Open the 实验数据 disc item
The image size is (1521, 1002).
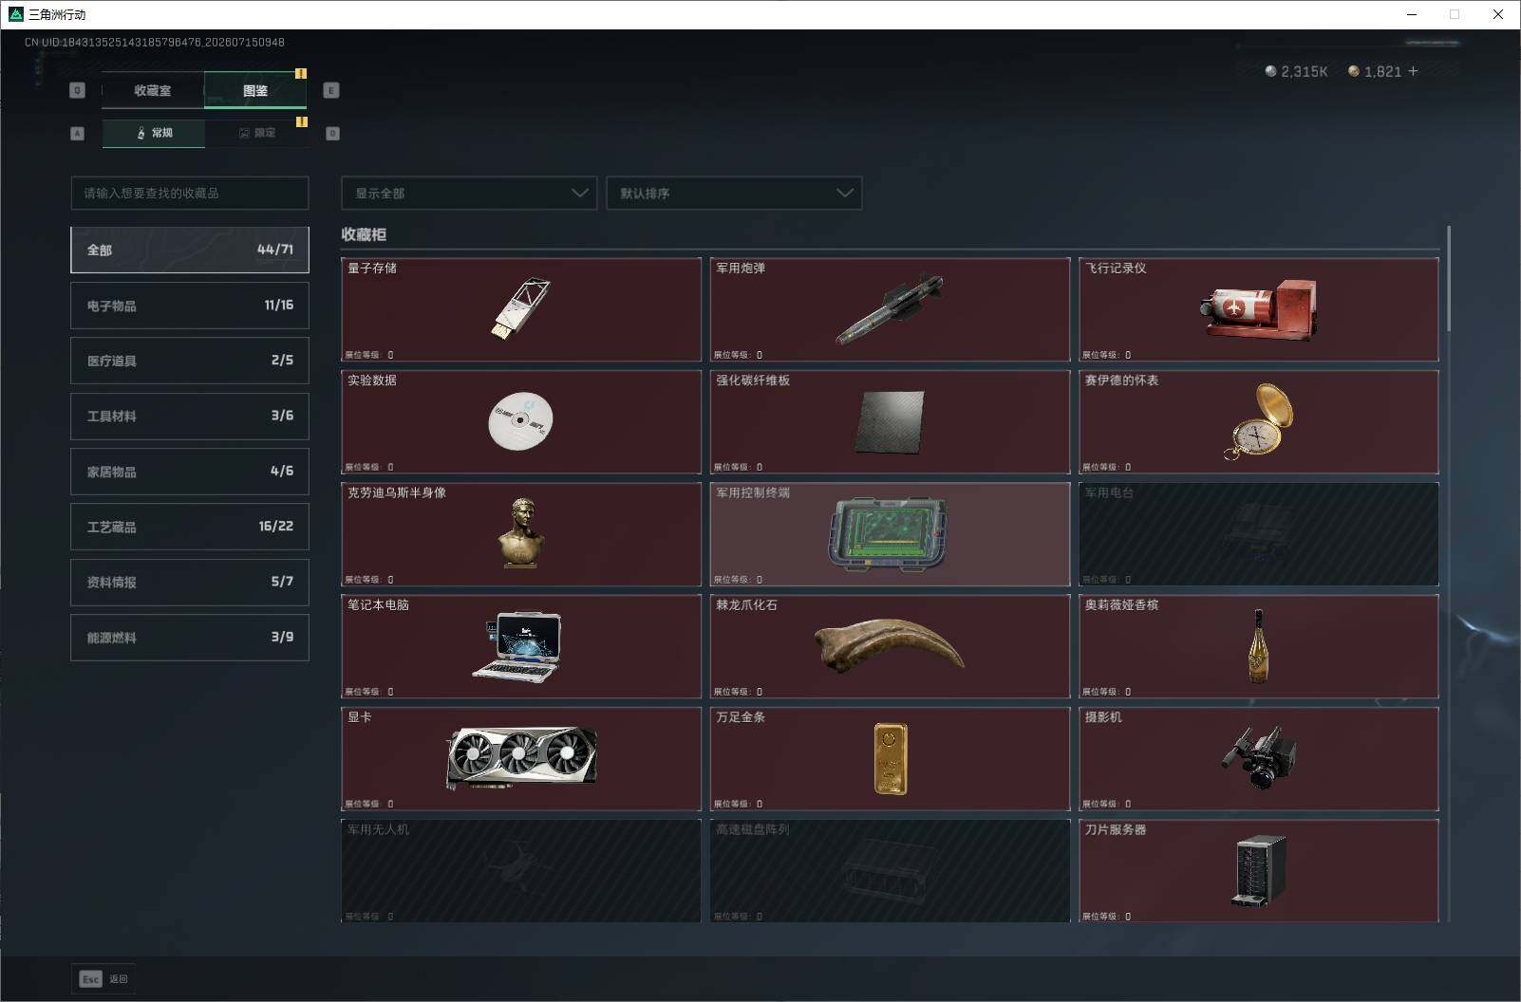tap(521, 421)
